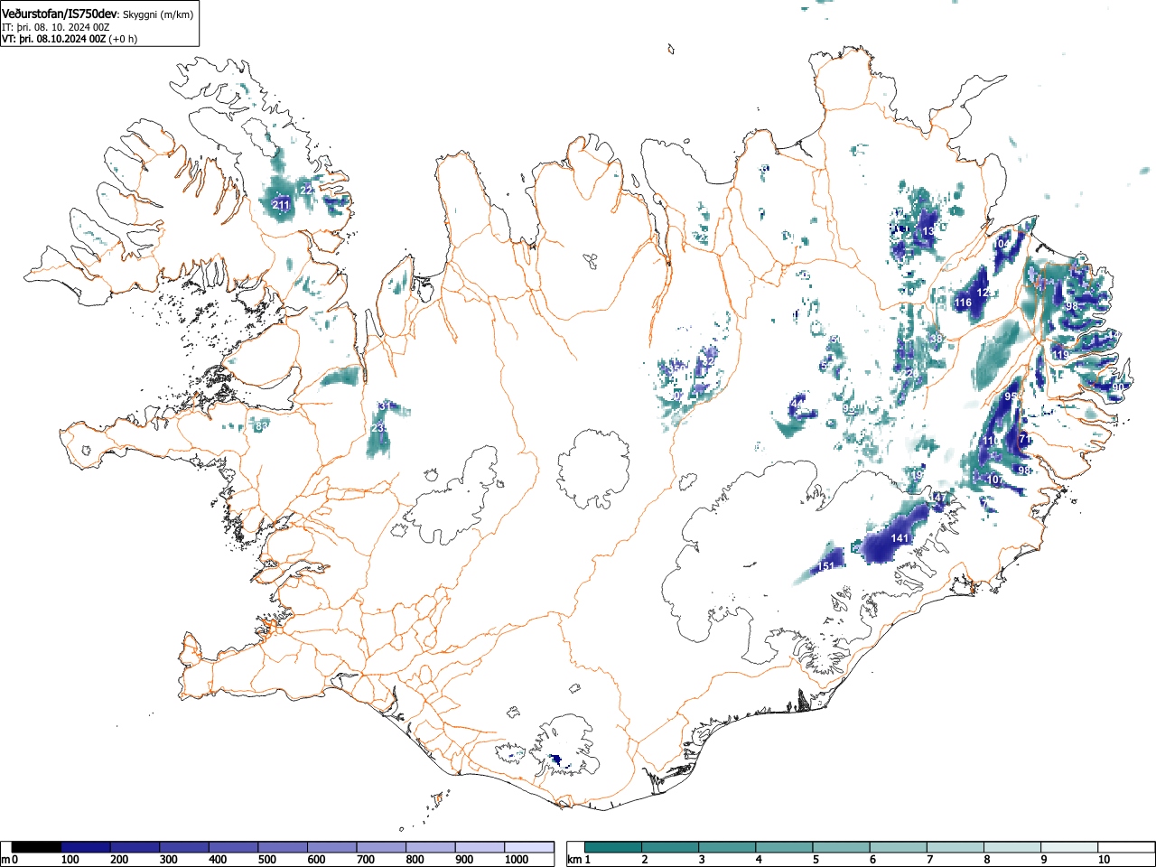Click the '141' visibility value on the map
This screenshot has height=867, width=1156.
pyautogui.click(x=900, y=538)
